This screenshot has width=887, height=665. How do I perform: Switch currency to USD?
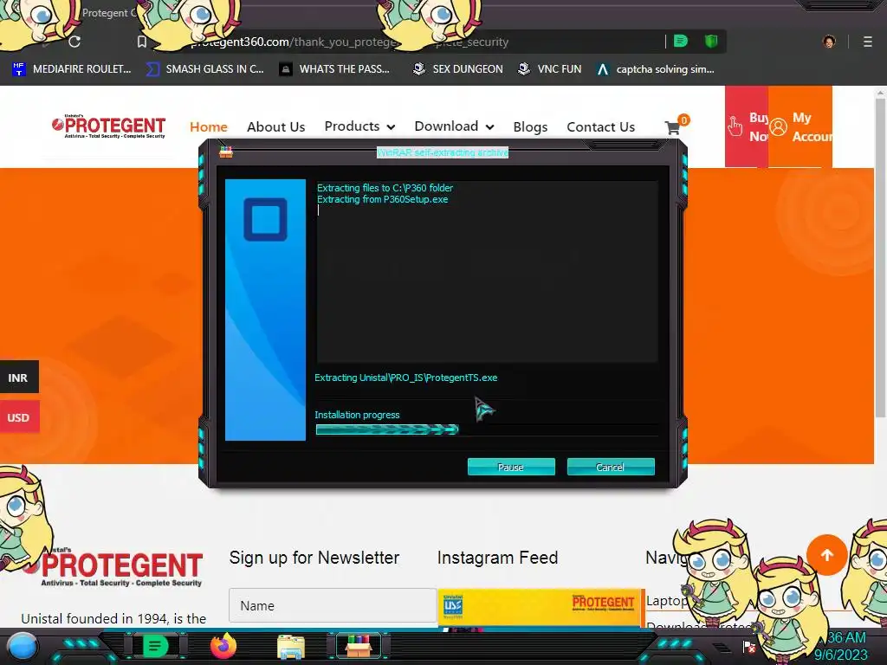(18, 417)
